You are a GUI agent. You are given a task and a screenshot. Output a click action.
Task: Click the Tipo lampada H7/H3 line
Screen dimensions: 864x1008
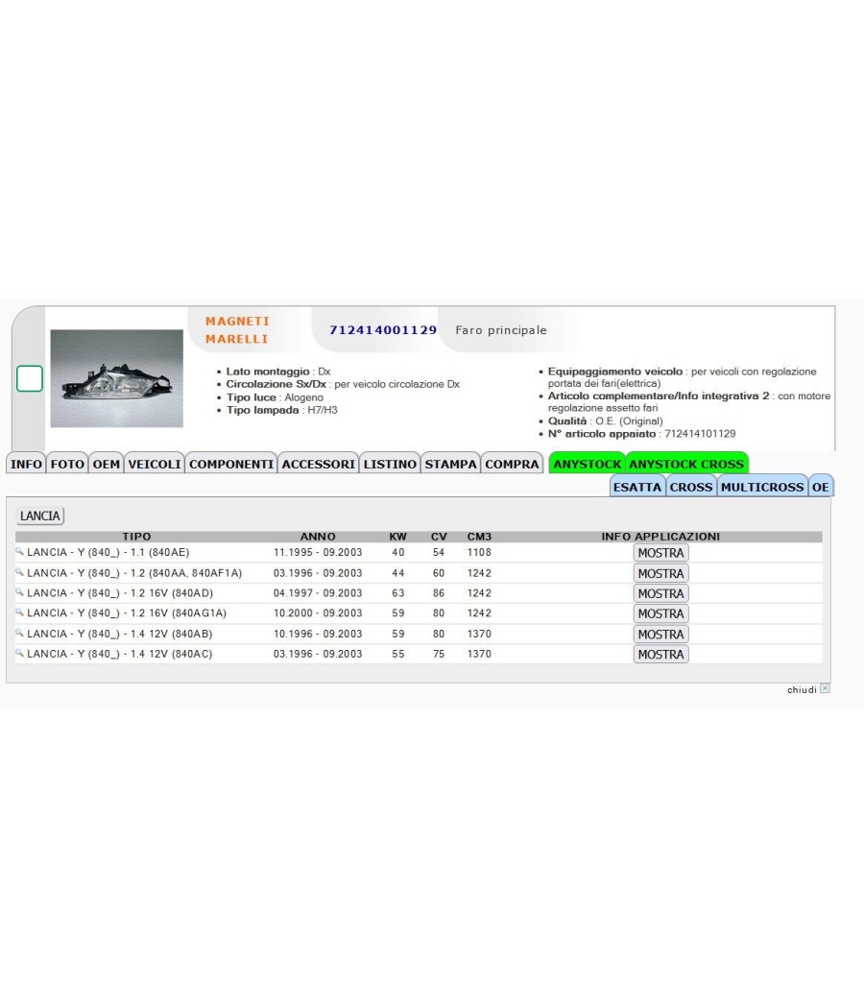pos(281,410)
